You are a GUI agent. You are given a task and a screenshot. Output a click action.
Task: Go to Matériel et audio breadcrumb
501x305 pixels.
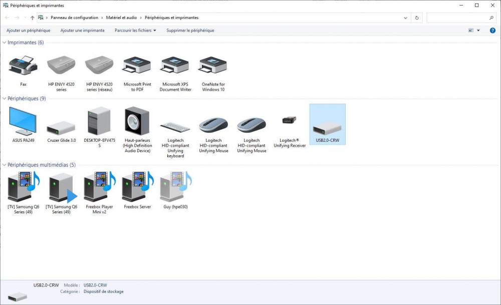pos(121,18)
